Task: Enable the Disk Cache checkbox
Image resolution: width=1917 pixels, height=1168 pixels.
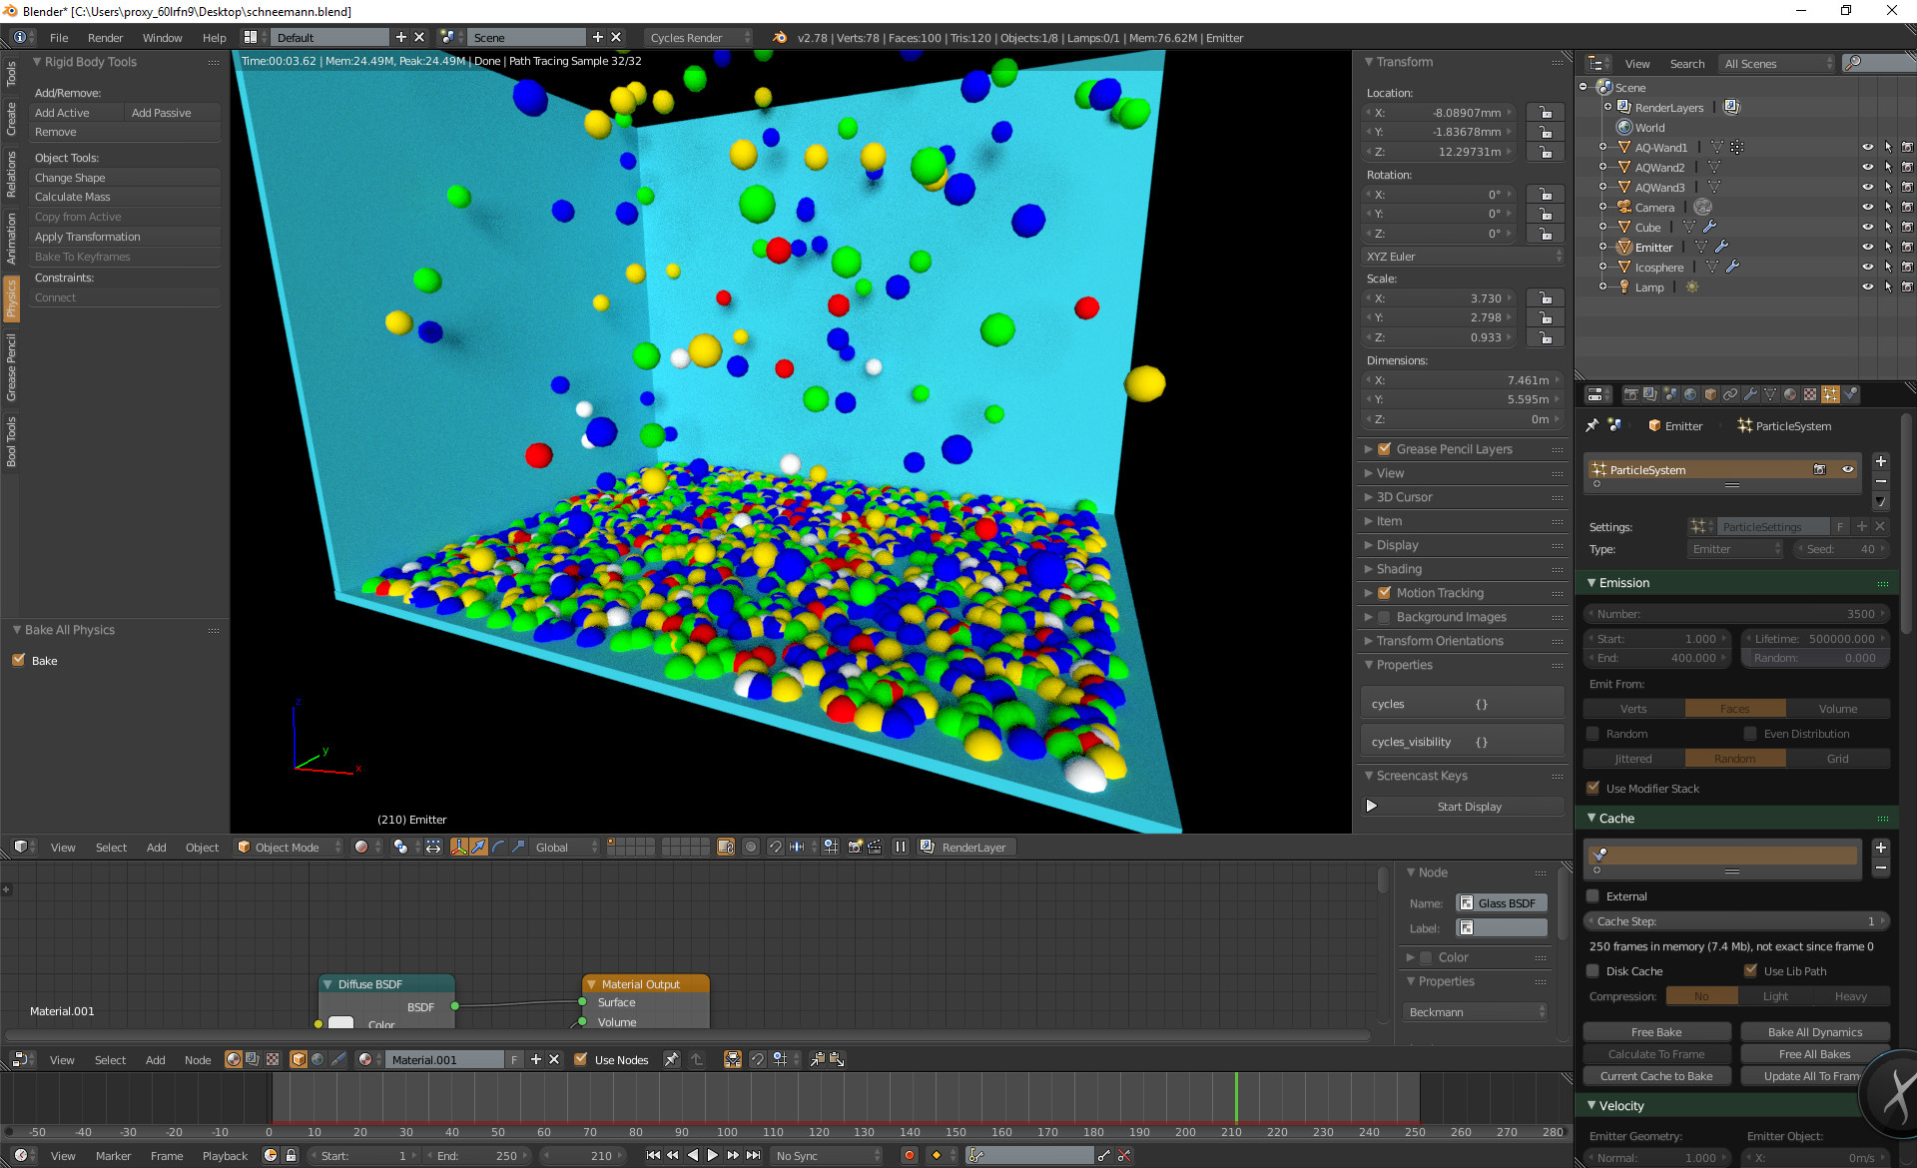Action: click(x=1594, y=970)
